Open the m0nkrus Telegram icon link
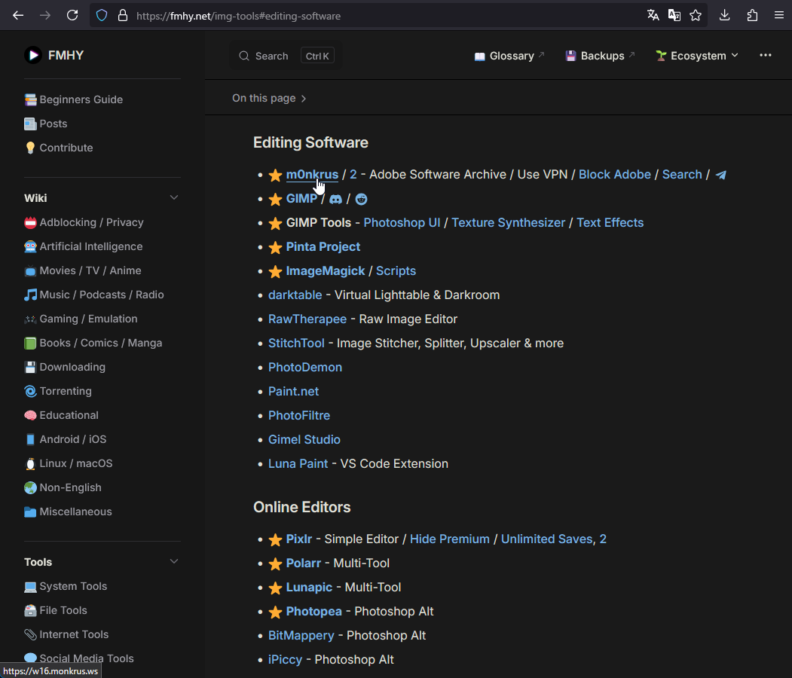The width and height of the screenshot is (792, 678). (720, 175)
